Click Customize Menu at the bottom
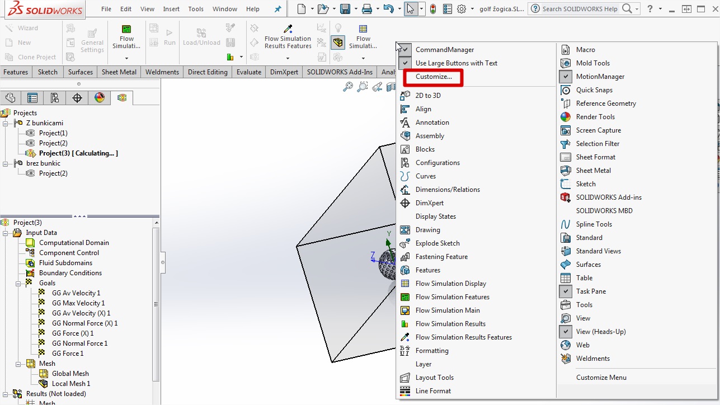The image size is (720, 405). pyautogui.click(x=601, y=378)
